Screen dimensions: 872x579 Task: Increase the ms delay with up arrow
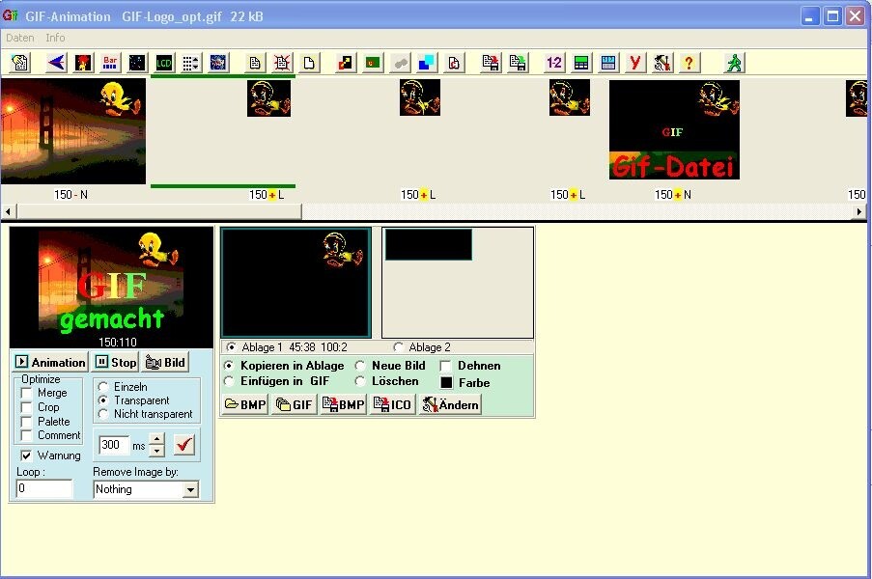point(157,439)
